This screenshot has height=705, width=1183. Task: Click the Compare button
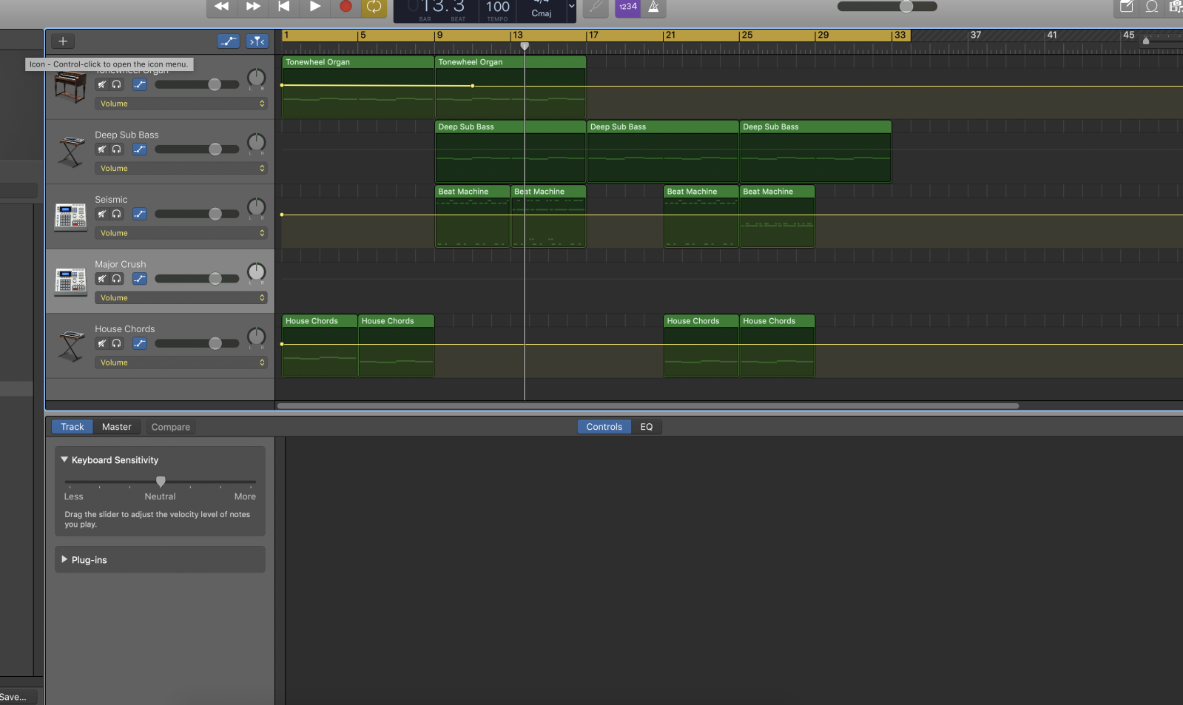pos(171,427)
